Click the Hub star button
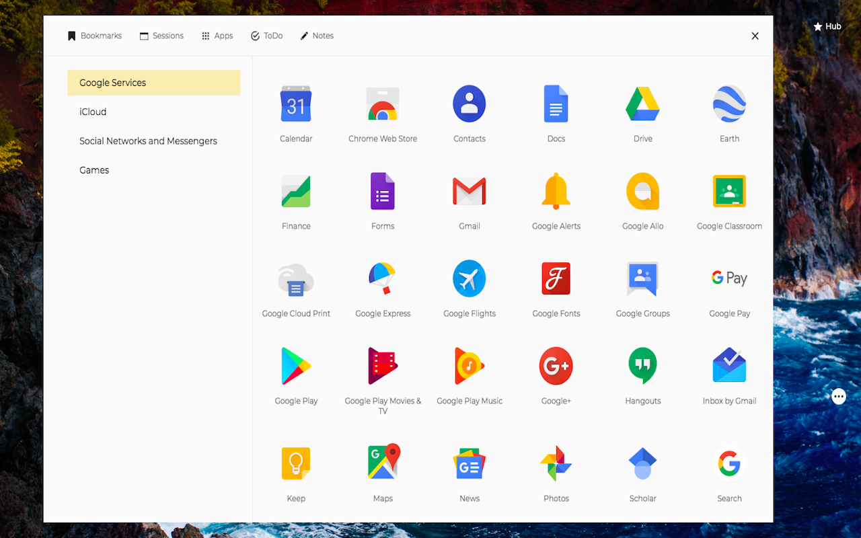861x538 pixels. (827, 26)
